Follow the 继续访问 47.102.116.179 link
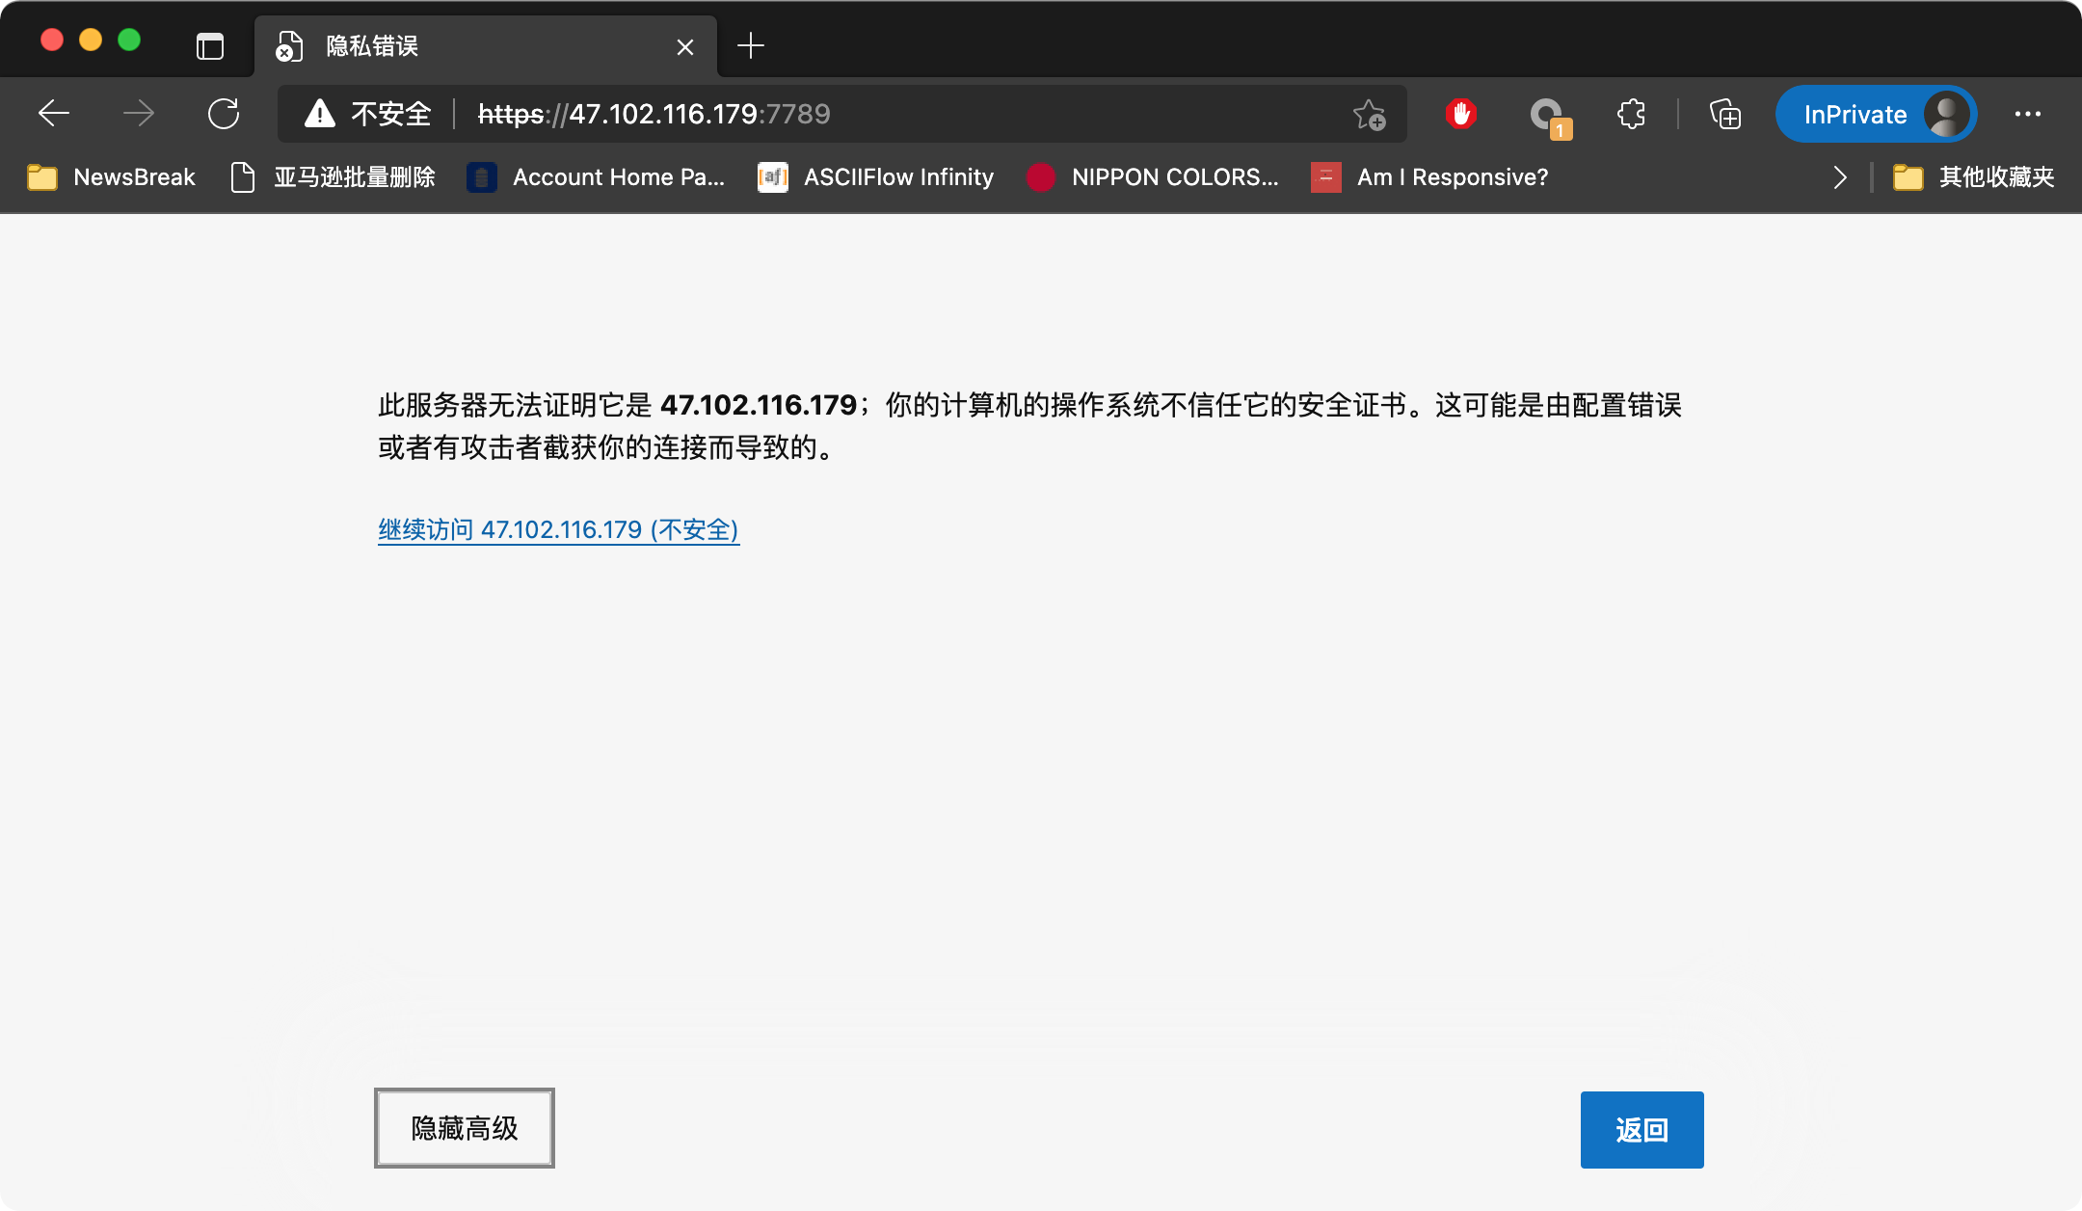Screen dimensions: 2082x1211 (x=558, y=529)
